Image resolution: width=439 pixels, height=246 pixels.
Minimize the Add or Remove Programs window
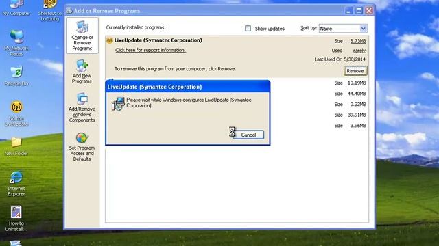click(x=348, y=11)
